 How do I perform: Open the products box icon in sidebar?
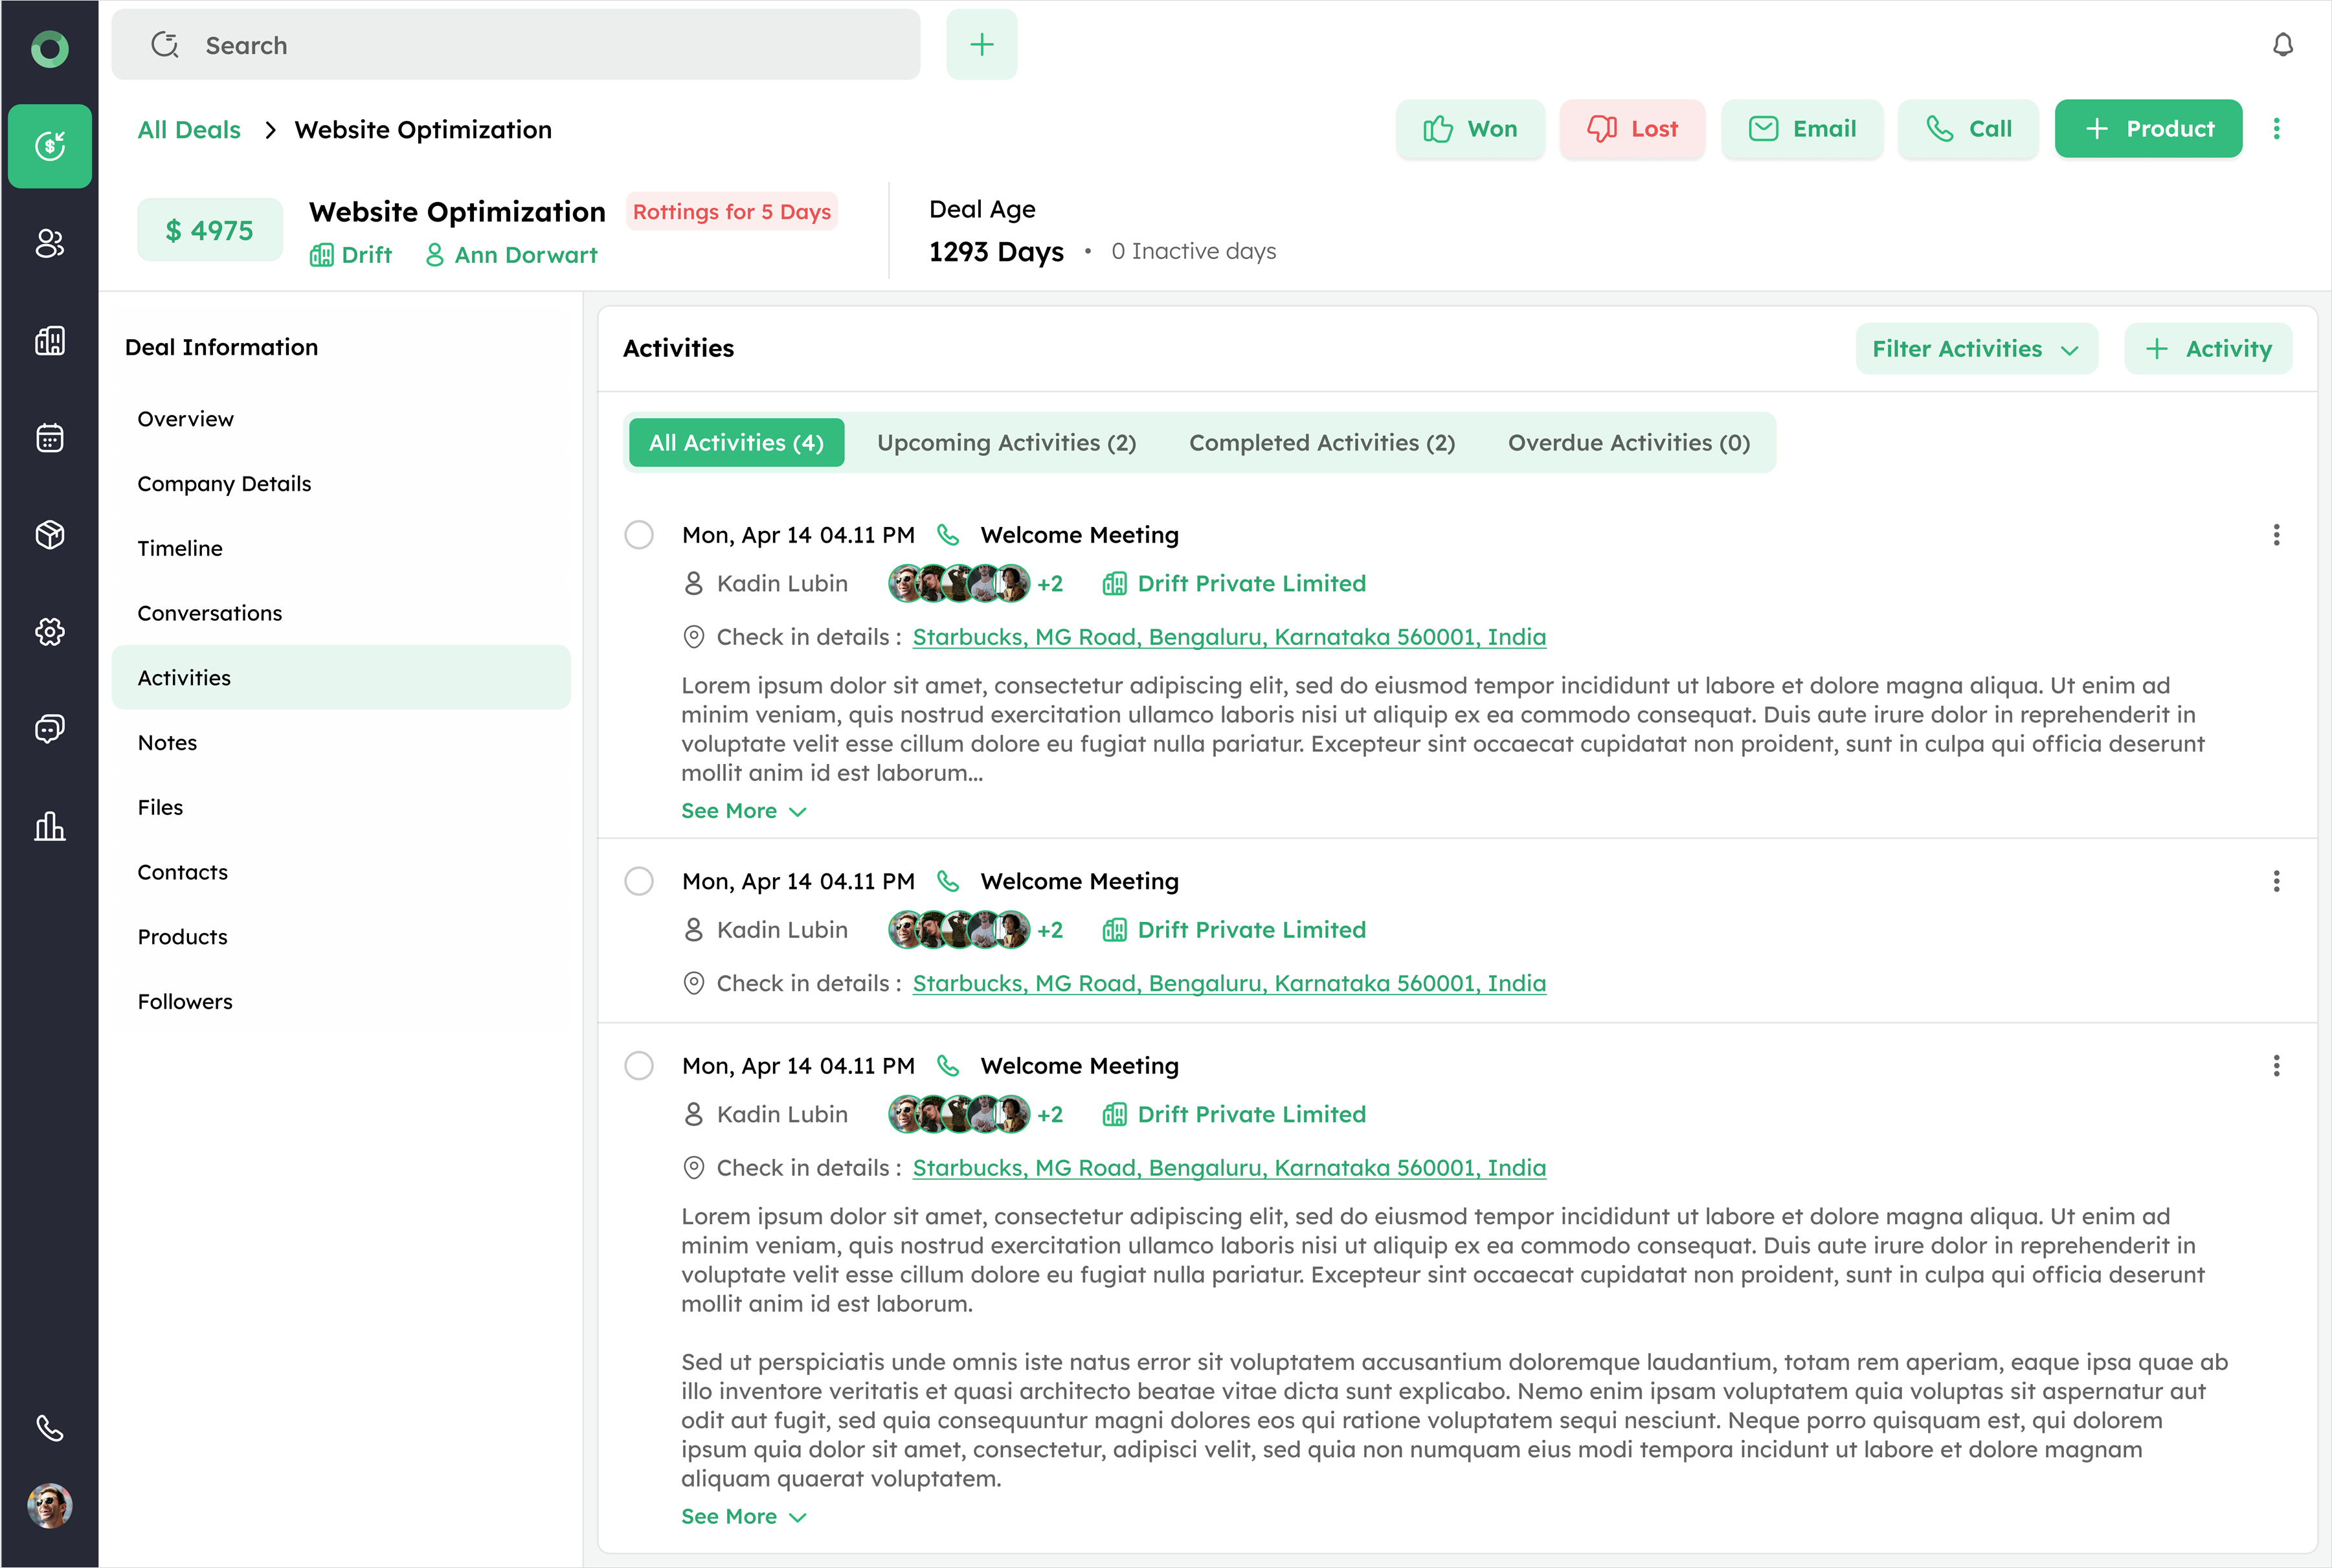point(49,535)
